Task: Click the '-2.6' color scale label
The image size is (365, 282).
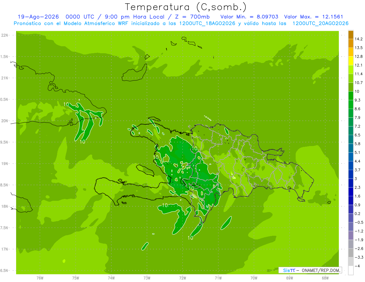Action: point(359,249)
